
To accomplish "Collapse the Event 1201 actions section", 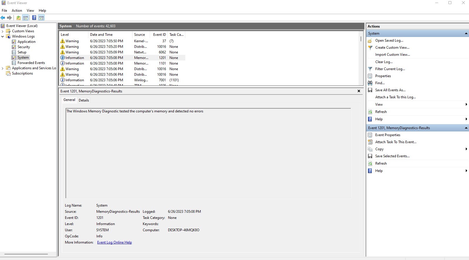I will [466, 128].
